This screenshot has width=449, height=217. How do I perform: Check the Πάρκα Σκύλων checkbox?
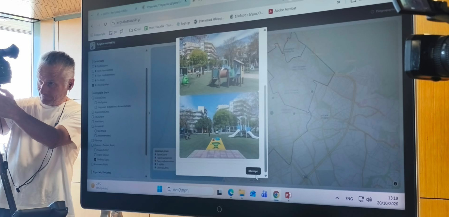click(95, 155)
